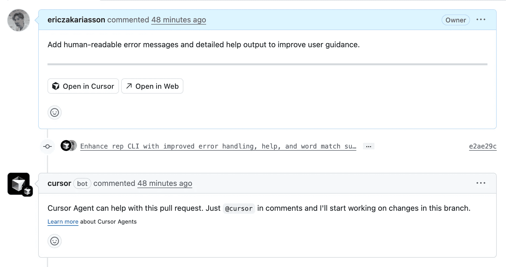
Task: Add emoji reaction to ericzakariasson's comment
Action: click(x=55, y=112)
